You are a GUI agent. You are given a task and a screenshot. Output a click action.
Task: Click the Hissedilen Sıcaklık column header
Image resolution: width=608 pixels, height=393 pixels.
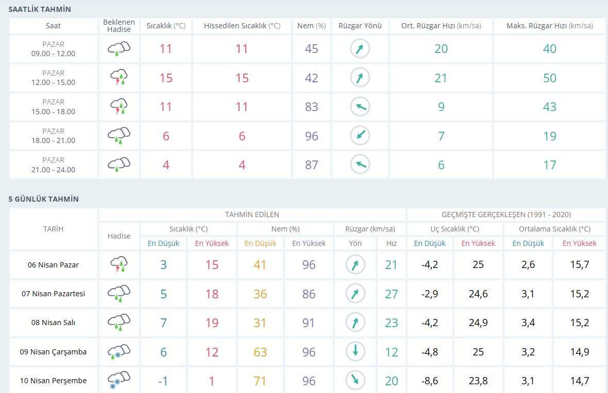242,26
